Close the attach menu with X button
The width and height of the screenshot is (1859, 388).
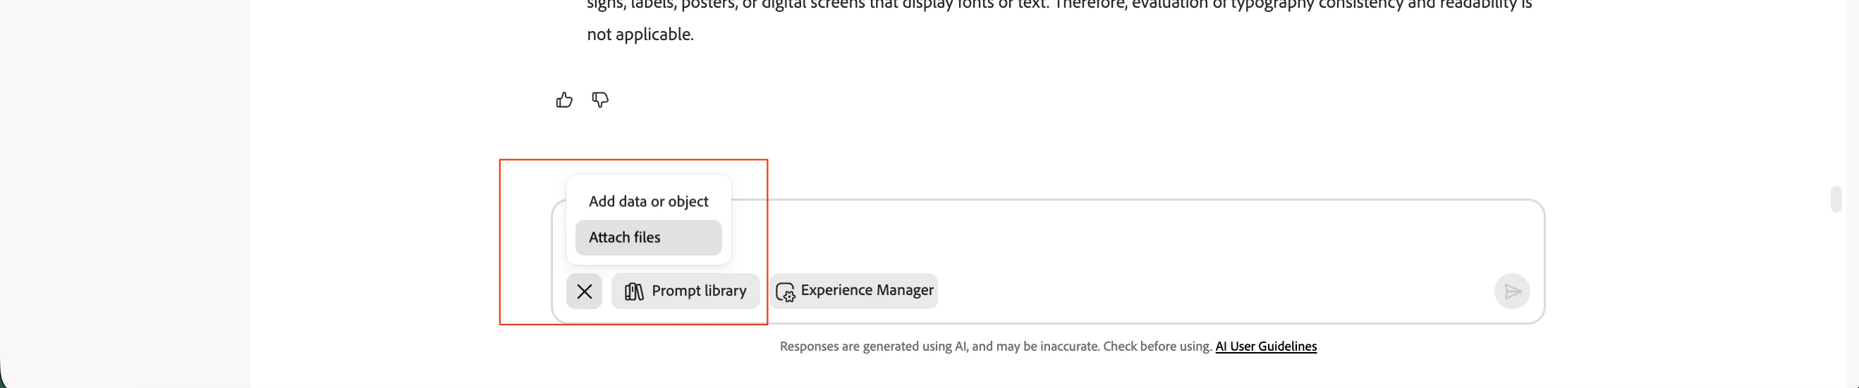point(585,292)
